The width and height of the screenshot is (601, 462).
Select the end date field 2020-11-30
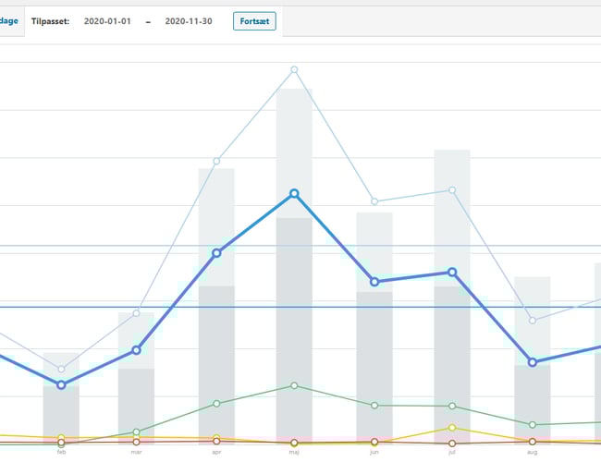[189, 21]
